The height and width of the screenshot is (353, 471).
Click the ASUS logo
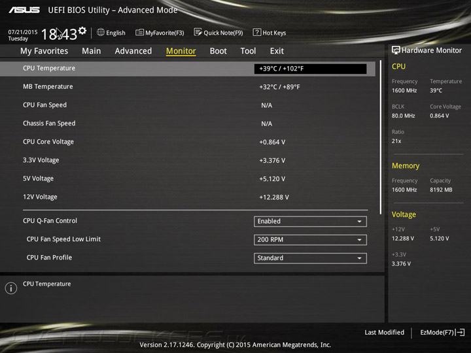(24, 10)
